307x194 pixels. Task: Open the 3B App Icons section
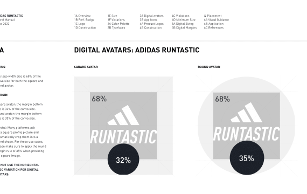[149, 20]
